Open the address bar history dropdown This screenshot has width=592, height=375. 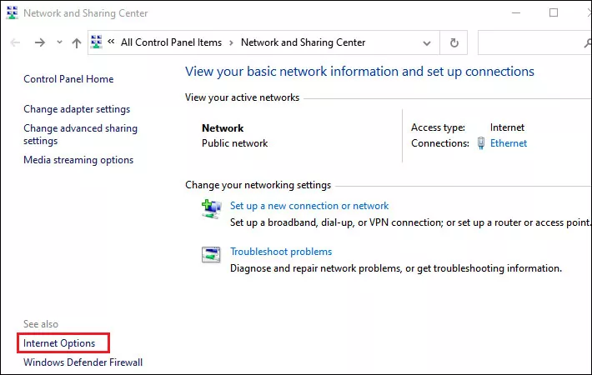pyautogui.click(x=427, y=43)
